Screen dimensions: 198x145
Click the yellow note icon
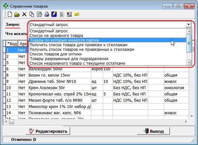(76, 14)
